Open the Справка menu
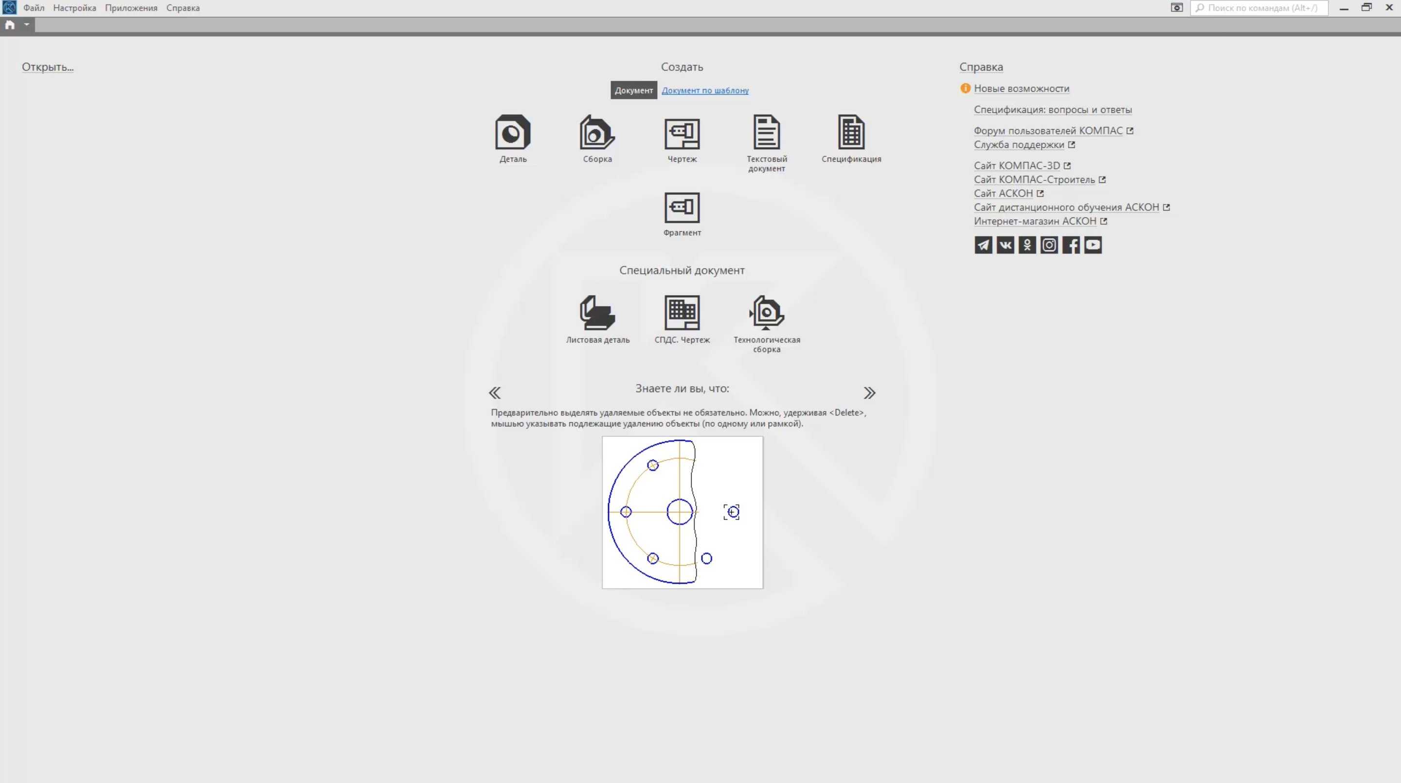 point(183,8)
